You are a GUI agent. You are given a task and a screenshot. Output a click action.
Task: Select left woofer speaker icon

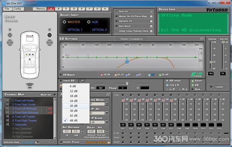(10, 43)
